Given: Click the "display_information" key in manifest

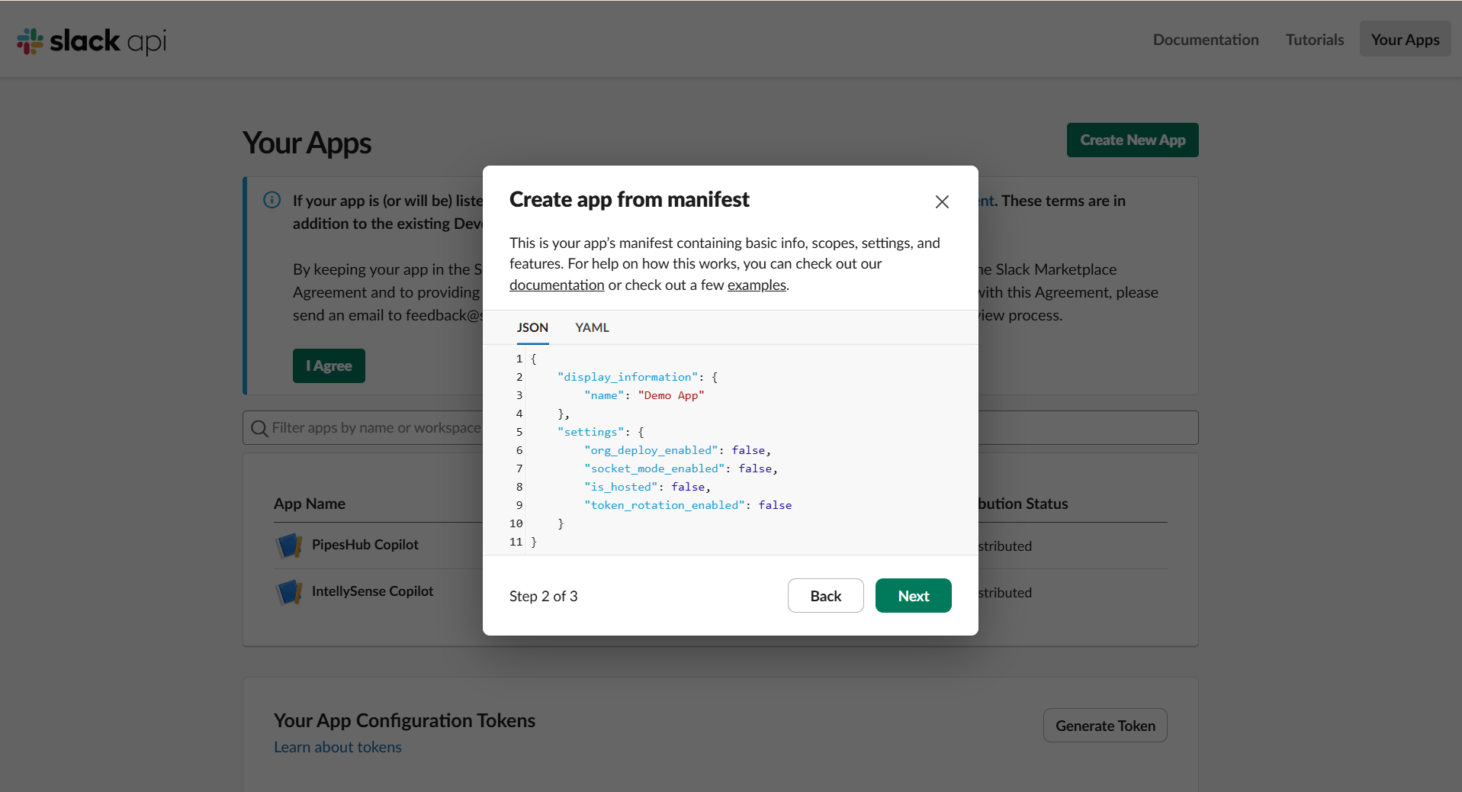Looking at the screenshot, I should [628, 377].
